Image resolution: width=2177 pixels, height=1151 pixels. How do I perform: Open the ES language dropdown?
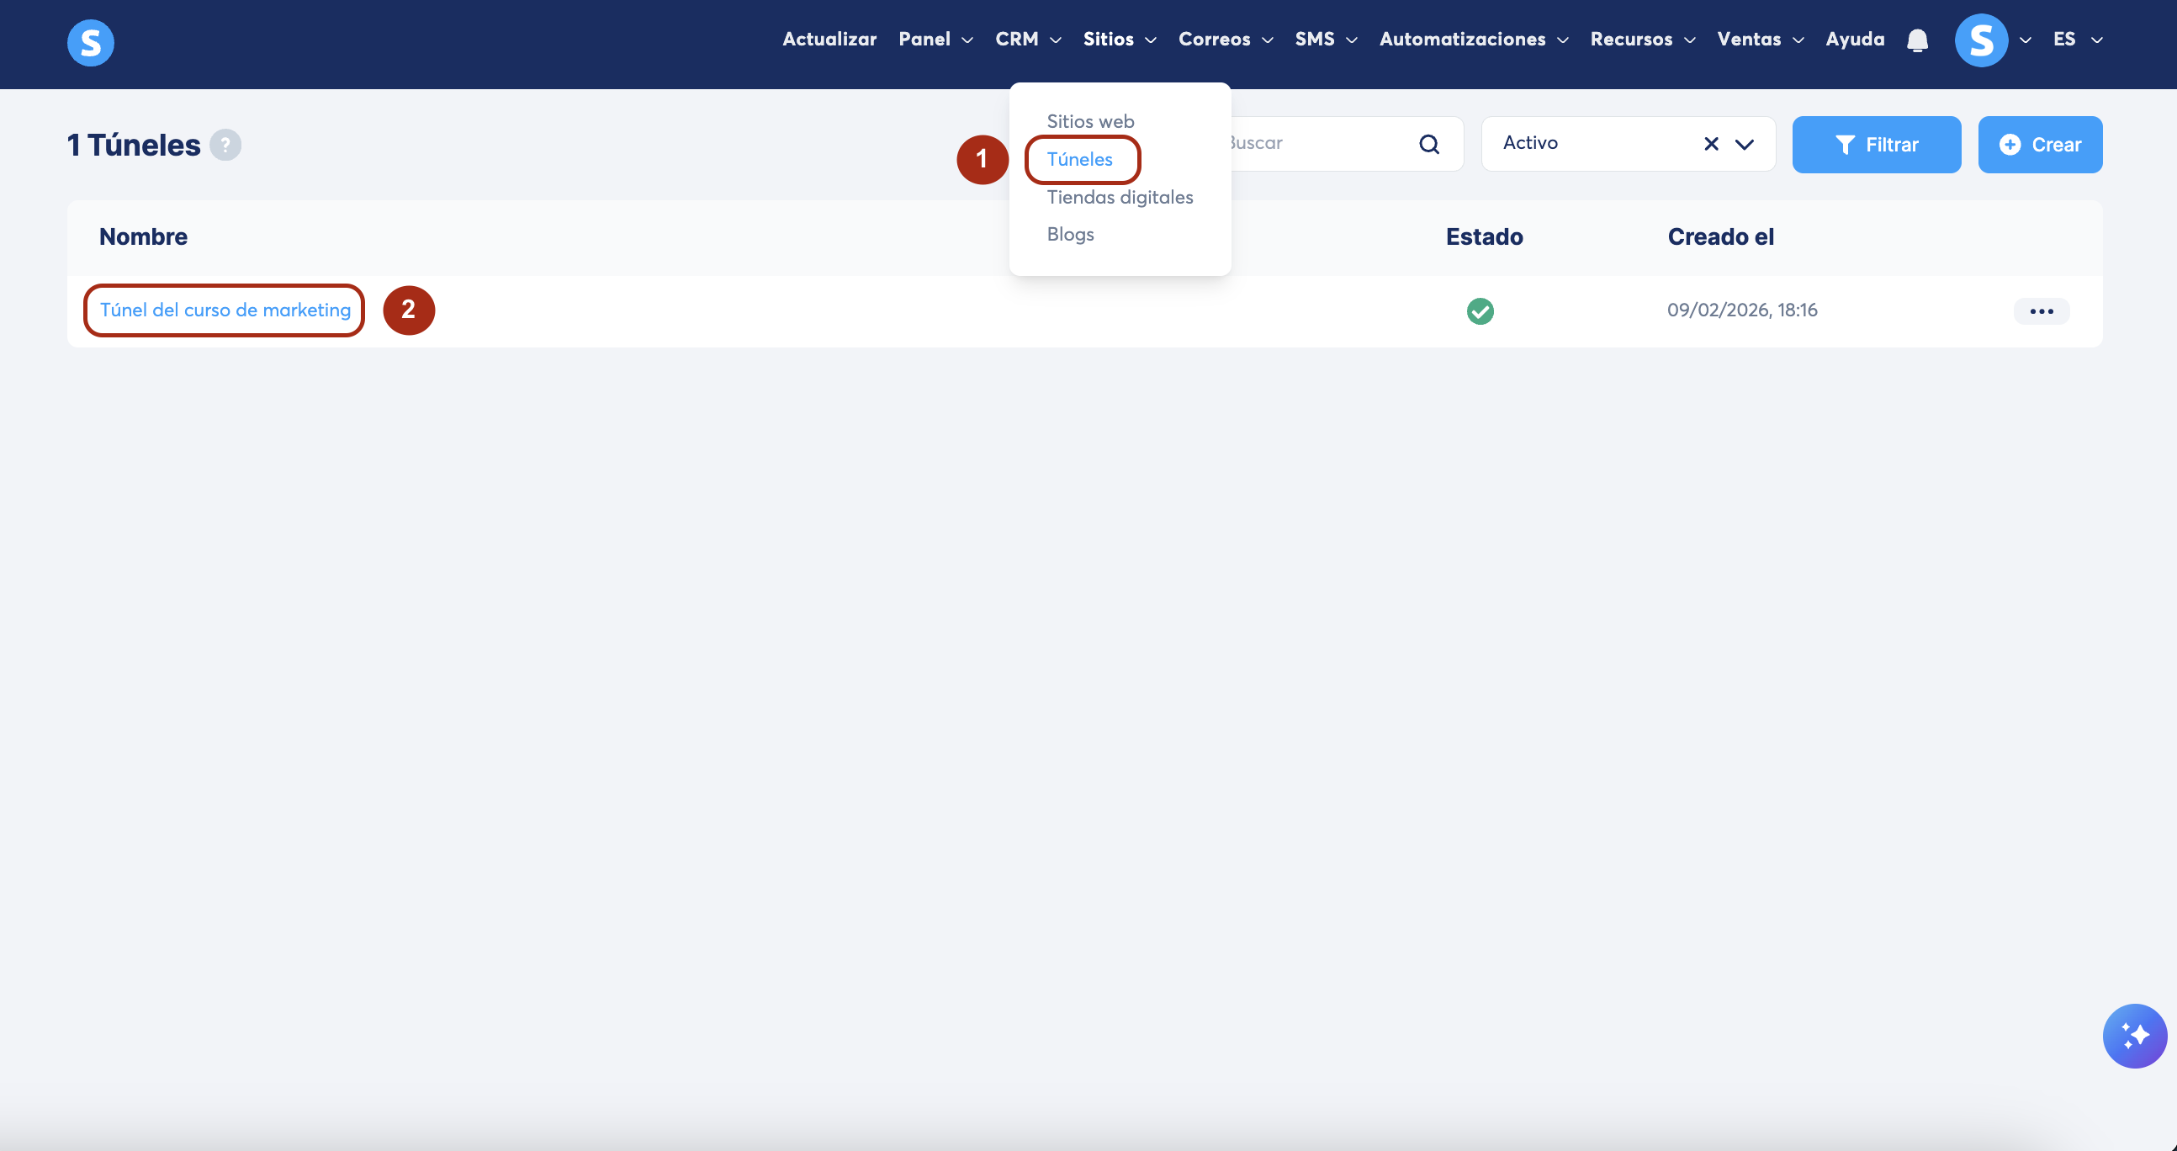[2076, 40]
